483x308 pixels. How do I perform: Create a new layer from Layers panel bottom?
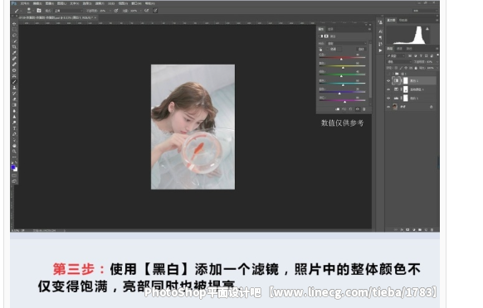(426, 229)
